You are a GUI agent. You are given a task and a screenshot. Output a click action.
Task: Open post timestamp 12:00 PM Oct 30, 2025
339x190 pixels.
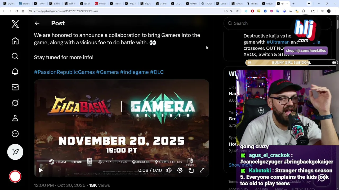point(60,185)
